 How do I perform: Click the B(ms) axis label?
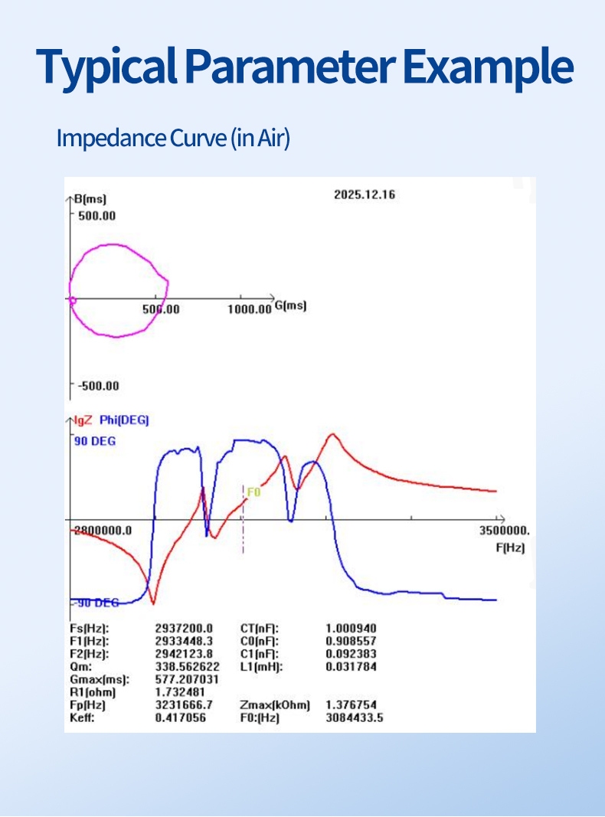(x=90, y=199)
